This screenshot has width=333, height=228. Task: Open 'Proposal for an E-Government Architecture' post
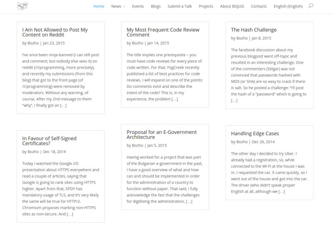pyautogui.click(x=162, y=134)
